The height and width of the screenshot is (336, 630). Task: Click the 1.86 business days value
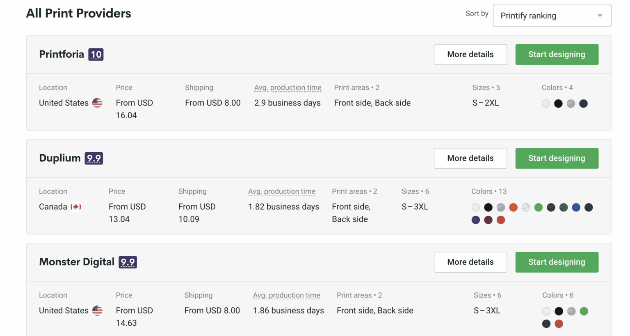tap(289, 311)
